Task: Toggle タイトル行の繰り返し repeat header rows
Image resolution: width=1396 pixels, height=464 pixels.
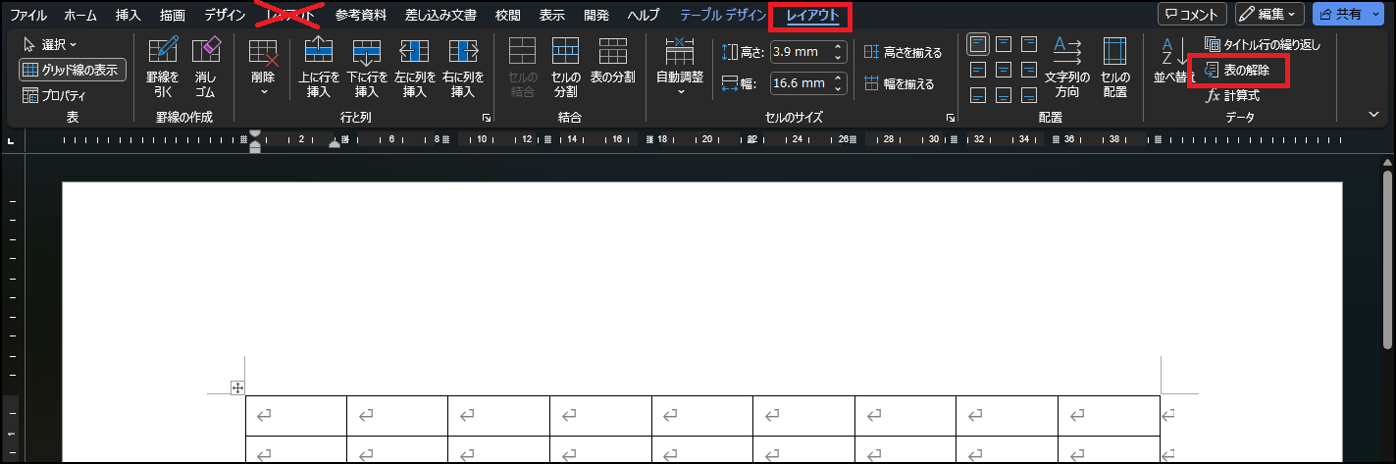Action: coord(1263,44)
